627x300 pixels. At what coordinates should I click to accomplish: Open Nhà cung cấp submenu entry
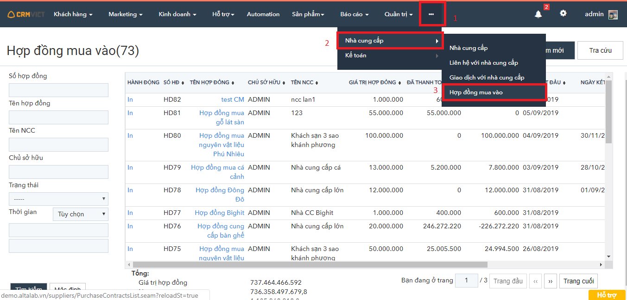[390, 41]
